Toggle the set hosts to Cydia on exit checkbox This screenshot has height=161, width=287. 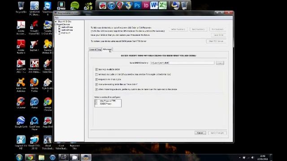[x=96, y=74]
